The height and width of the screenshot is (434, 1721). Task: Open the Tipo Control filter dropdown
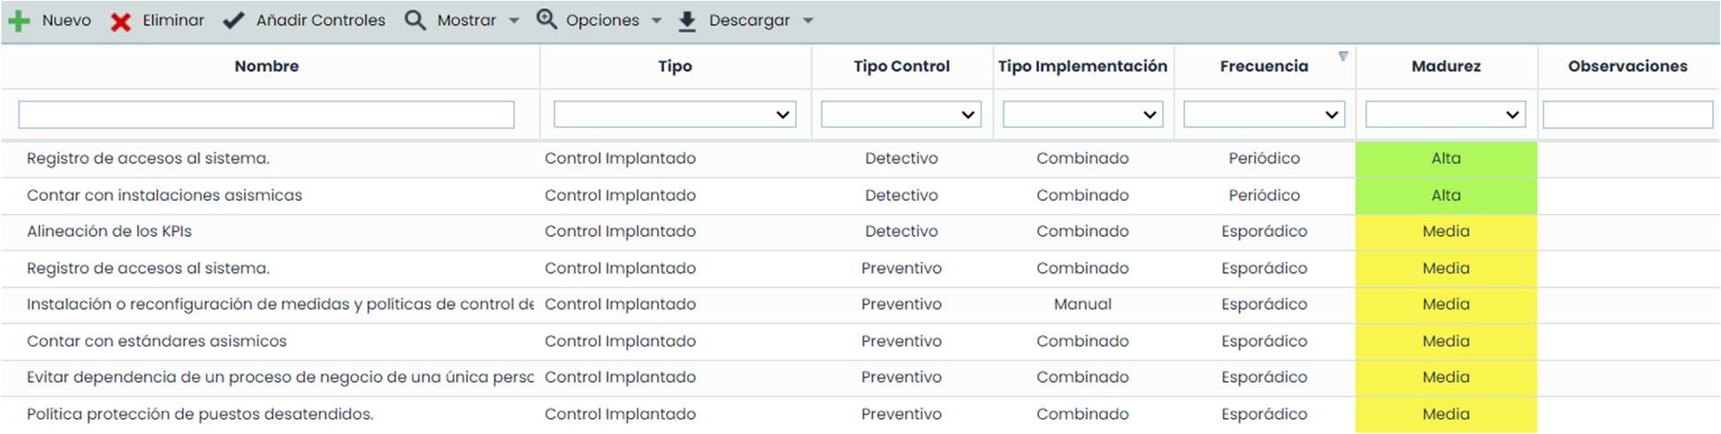click(x=901, y=114)
